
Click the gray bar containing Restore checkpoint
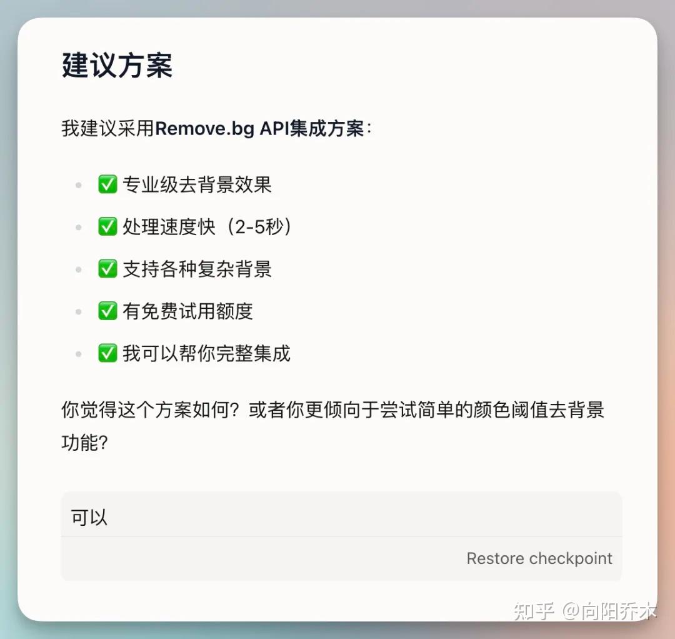pyautogui.click(x=341, y=558)
